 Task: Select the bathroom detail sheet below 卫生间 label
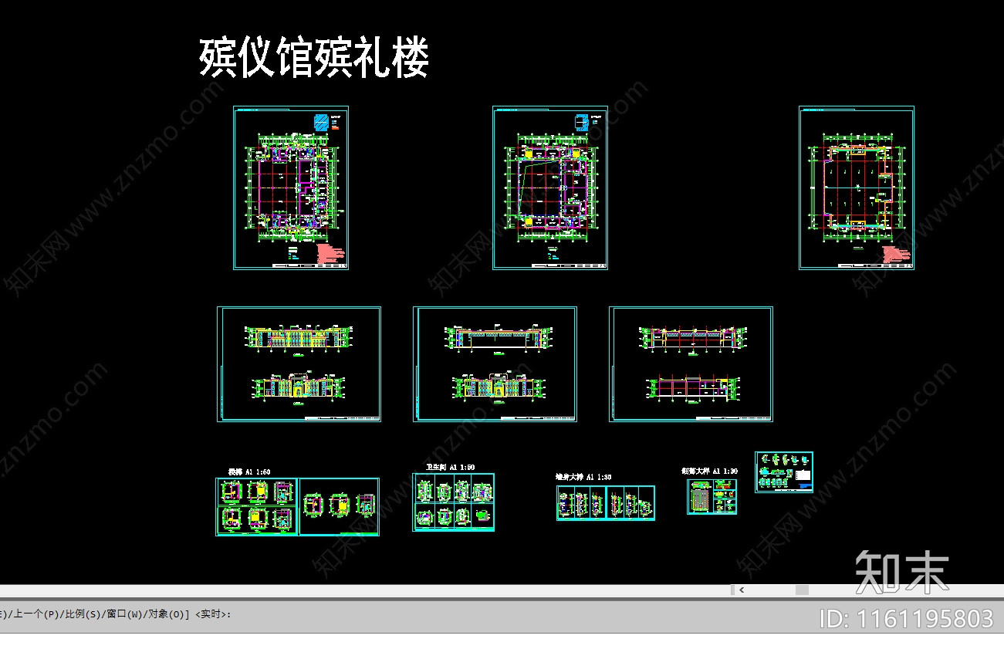coord(454,502)
